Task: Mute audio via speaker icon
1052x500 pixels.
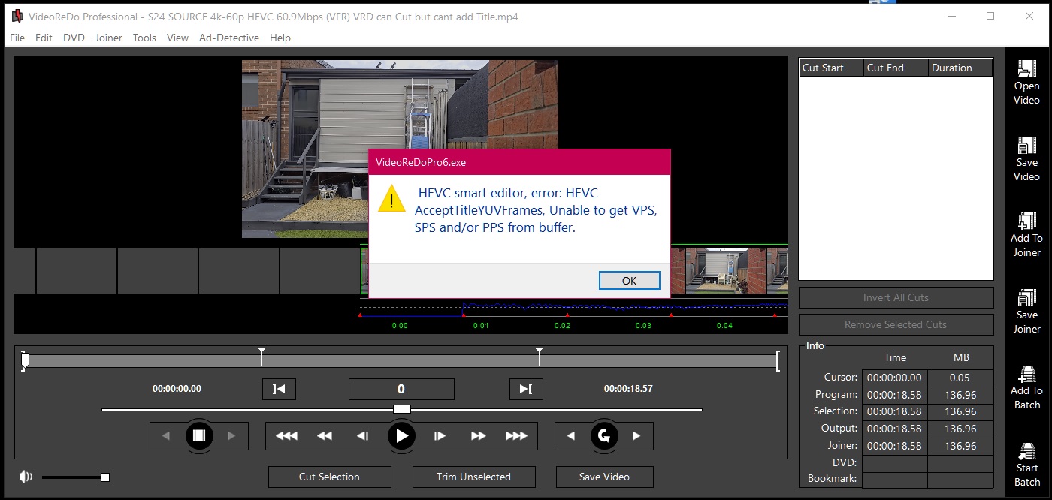Action: click(x=26, y=477)
